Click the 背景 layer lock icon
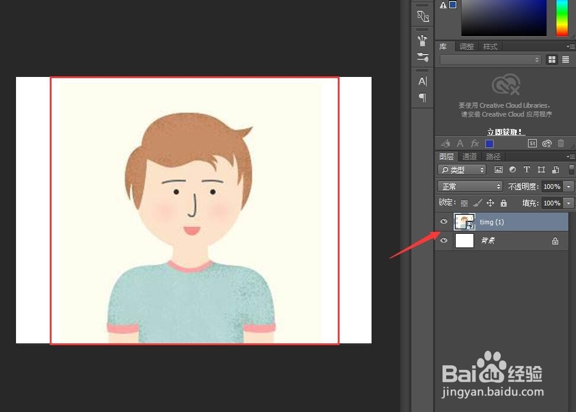Viewport: 576px width, 412px height. pos(555,241)
